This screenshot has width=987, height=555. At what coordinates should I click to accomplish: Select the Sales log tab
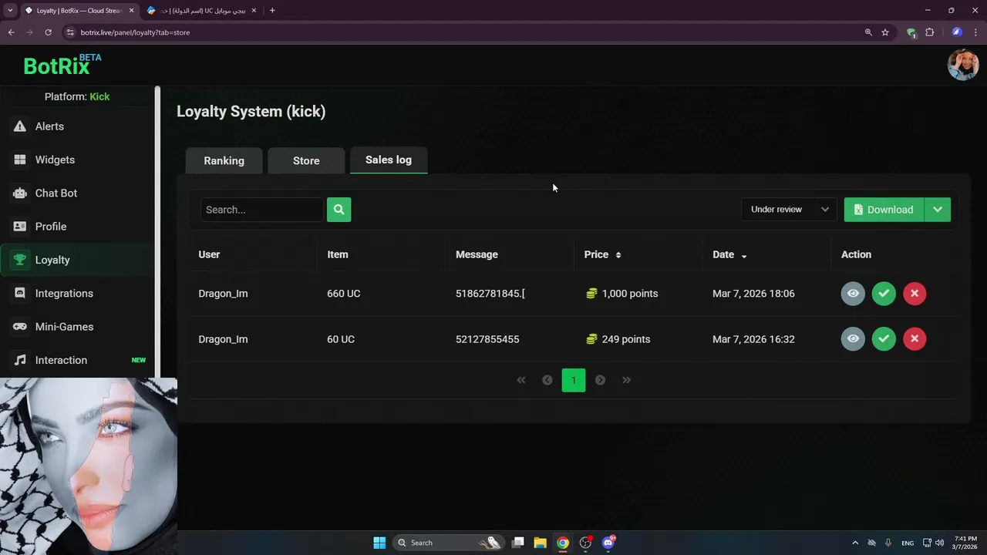click(389, 160)
